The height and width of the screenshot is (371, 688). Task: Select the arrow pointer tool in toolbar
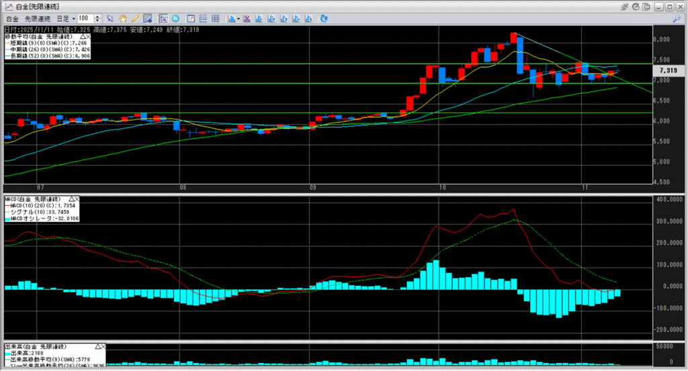(x=110, y=18)
